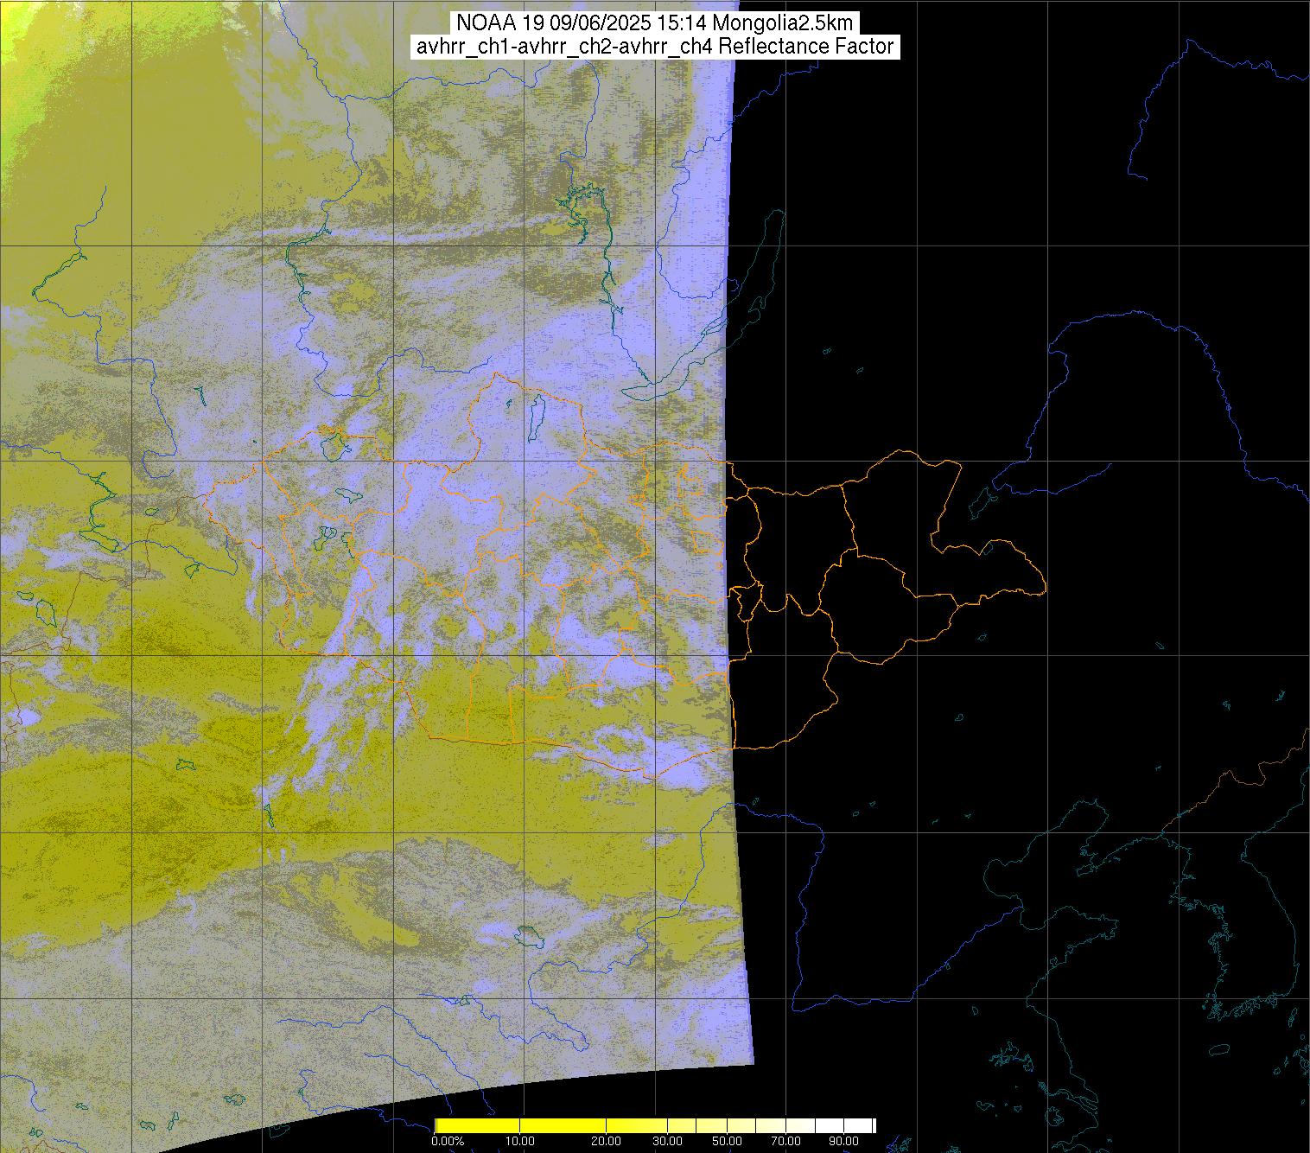Click the "90.00" color bar label
1310x1153 pixels.
pos(843,1141)
